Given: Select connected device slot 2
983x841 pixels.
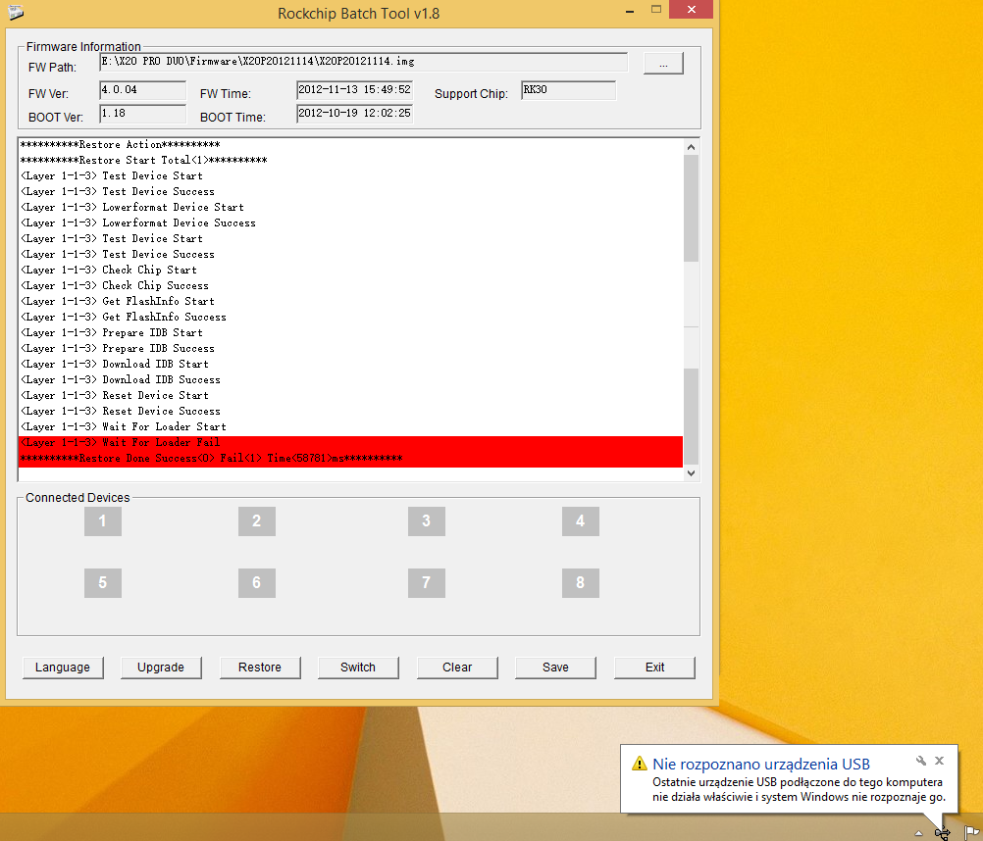Looking at the screenshot, I should (x=256, y=521).
